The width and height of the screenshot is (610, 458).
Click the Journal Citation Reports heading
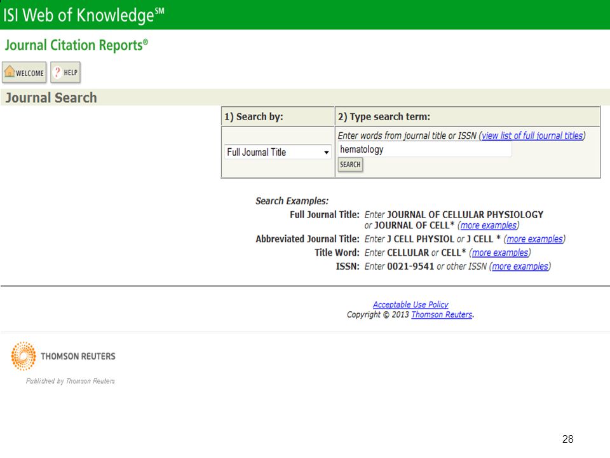click(x=76, y=45)
